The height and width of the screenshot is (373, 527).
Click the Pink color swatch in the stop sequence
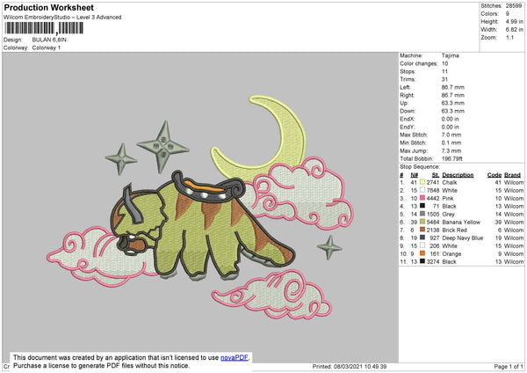click(x=422, y=198)
